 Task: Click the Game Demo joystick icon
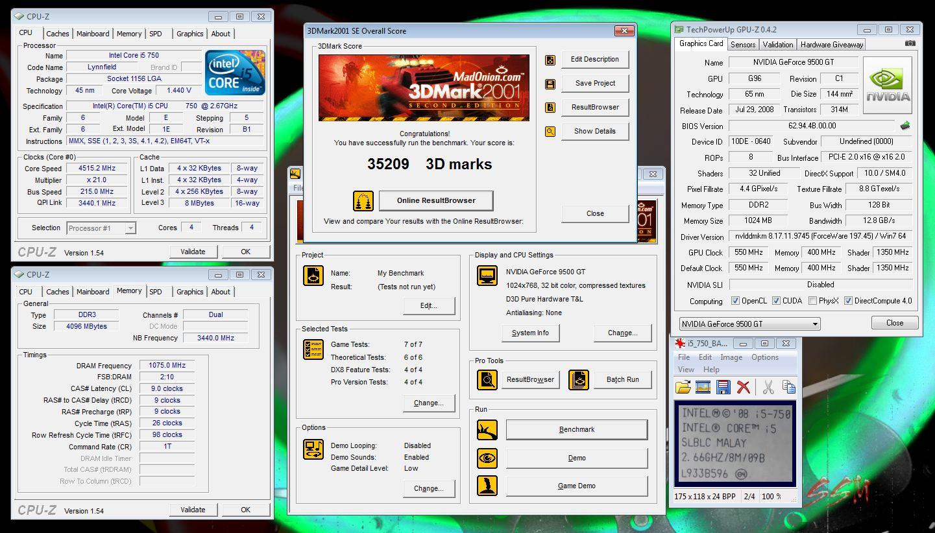pos(487,486)
